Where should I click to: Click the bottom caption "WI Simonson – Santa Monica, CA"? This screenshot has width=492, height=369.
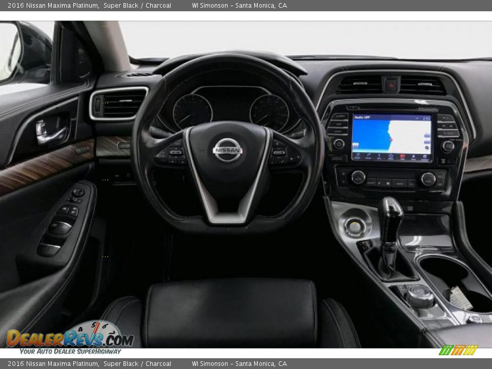click(239, 364)
